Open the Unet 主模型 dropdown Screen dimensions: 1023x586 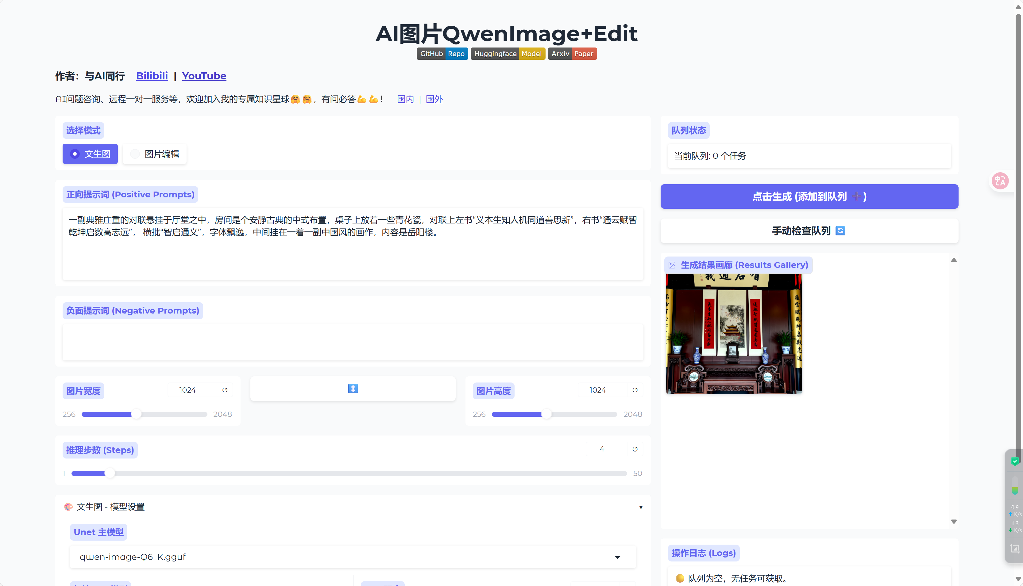pos(353,557)
